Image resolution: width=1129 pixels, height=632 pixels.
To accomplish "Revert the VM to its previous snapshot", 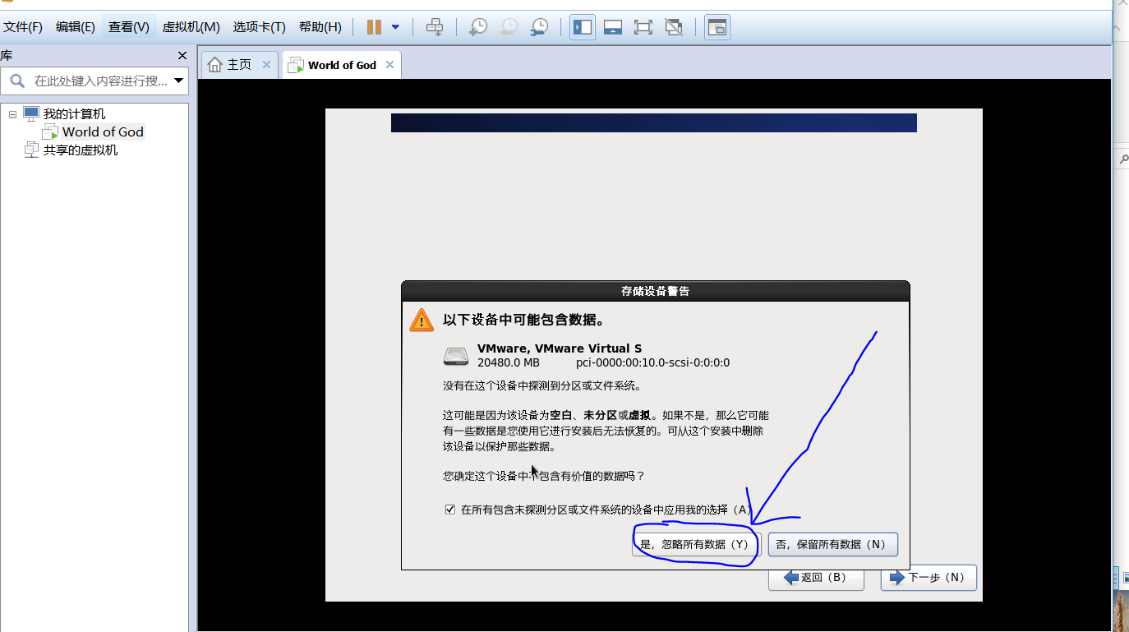I will click(509, 27).
